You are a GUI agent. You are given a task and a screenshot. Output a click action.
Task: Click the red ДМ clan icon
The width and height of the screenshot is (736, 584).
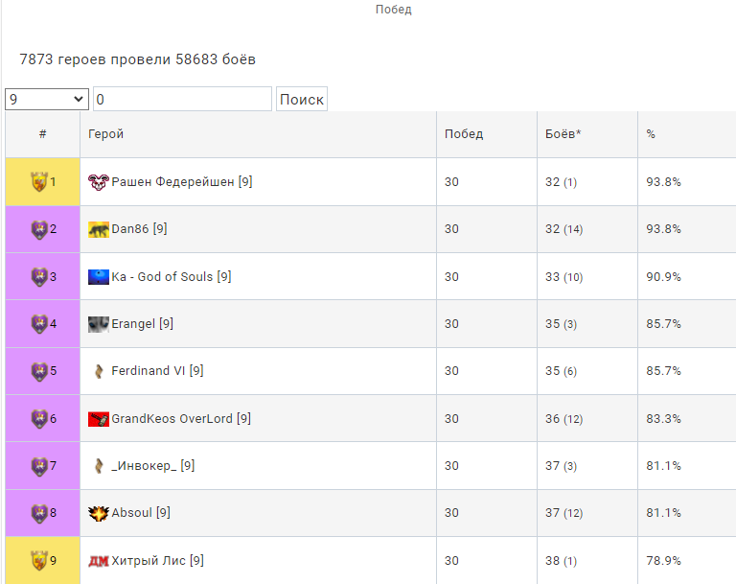pos(99,561)
